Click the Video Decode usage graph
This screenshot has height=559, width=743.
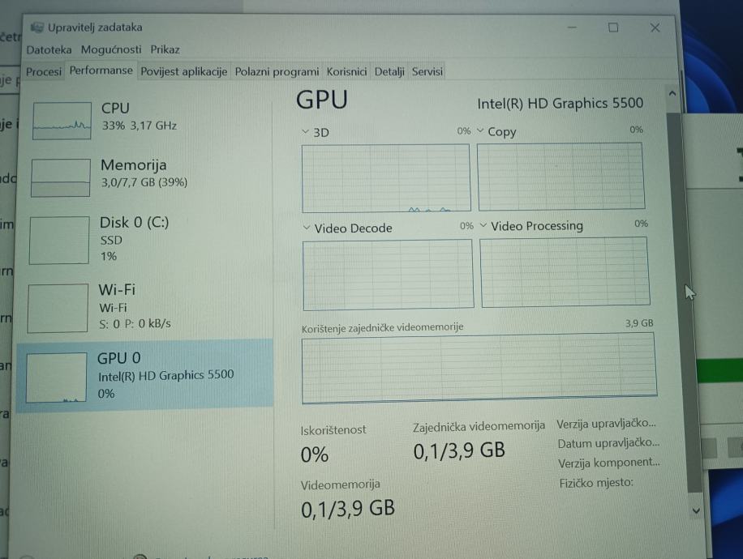tap(388, 275)
